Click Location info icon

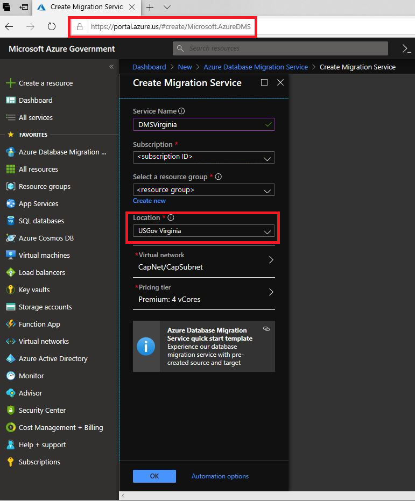click(x=171, y=217)
